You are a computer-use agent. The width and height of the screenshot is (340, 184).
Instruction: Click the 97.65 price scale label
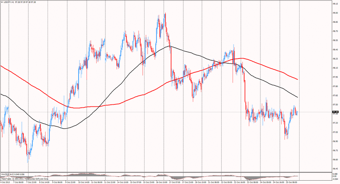pos(335,96)
